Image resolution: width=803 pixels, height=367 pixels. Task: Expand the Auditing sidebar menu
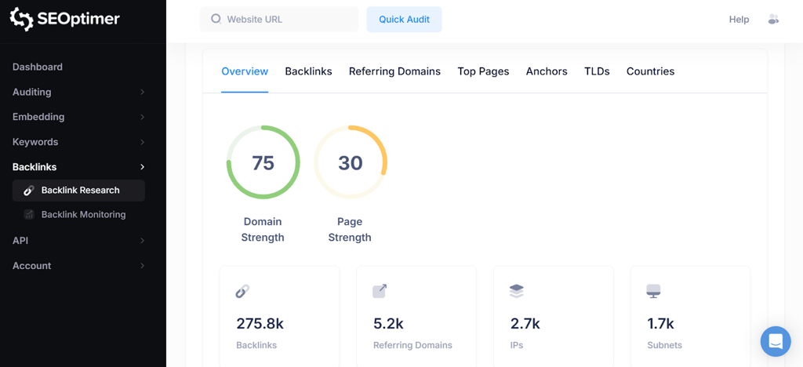point(142,92)
